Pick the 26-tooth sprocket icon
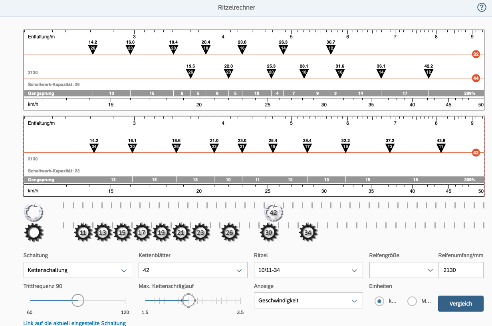Image resolution: width=492 pixels, height=326 pixels. [x=230, y=232]
